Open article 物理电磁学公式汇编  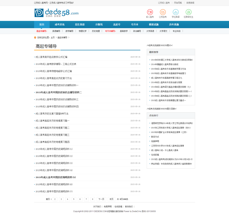tap(54, 71)
